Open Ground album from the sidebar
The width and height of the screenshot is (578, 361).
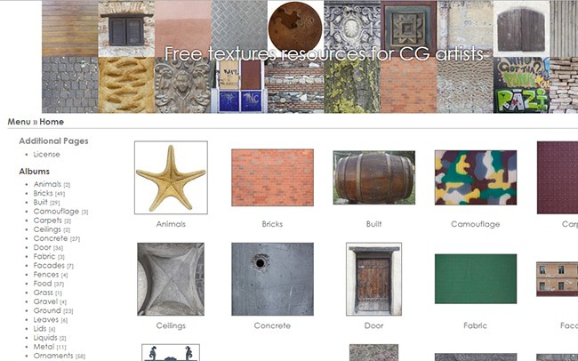(x=47, y=311)
